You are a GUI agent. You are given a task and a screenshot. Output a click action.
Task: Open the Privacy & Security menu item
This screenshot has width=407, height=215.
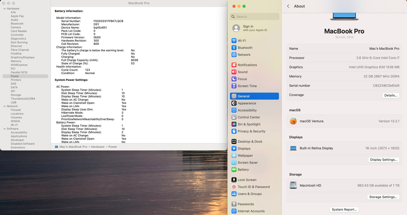pyautogui.click(x=251, y=131)
